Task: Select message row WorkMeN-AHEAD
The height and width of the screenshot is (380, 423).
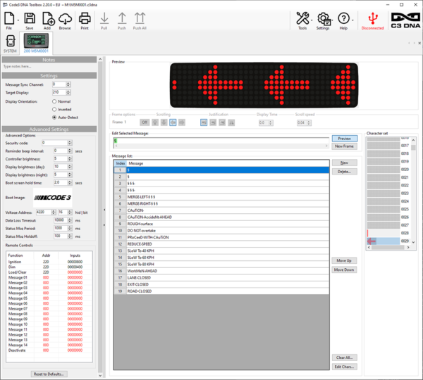Action: point(221,271)
